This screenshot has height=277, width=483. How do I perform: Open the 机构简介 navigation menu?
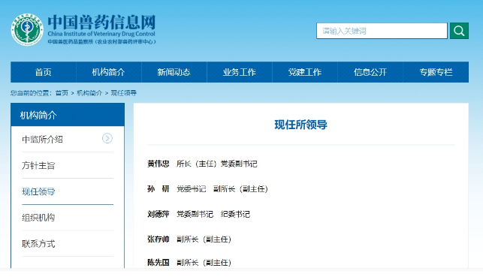pos(108,72)
